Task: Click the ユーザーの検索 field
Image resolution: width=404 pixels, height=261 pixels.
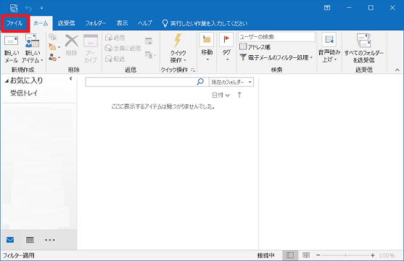Action: (x=276, y=37)
